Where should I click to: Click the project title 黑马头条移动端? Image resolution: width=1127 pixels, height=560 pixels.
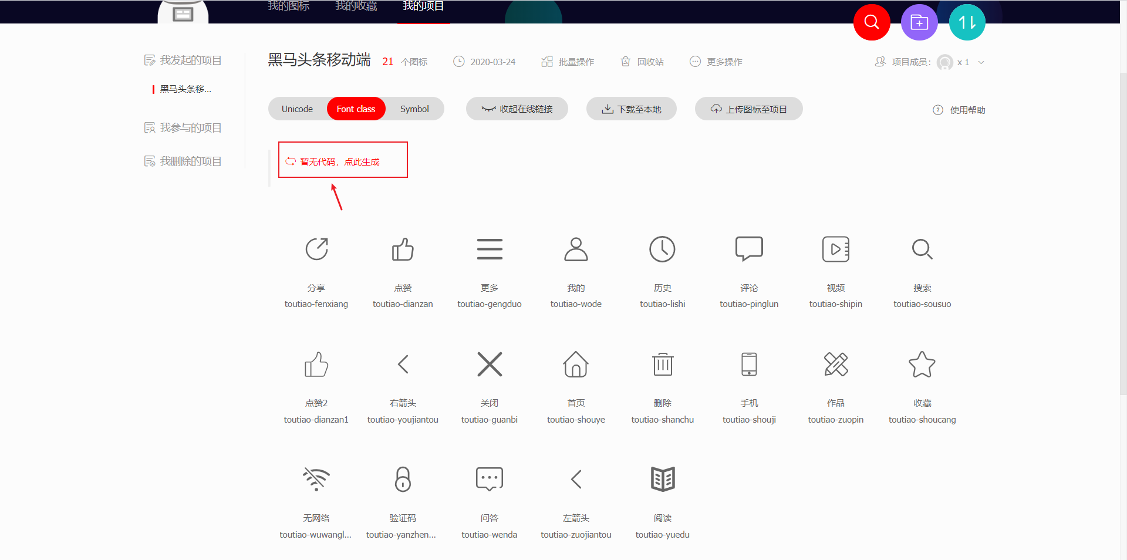tap(319, 60)
